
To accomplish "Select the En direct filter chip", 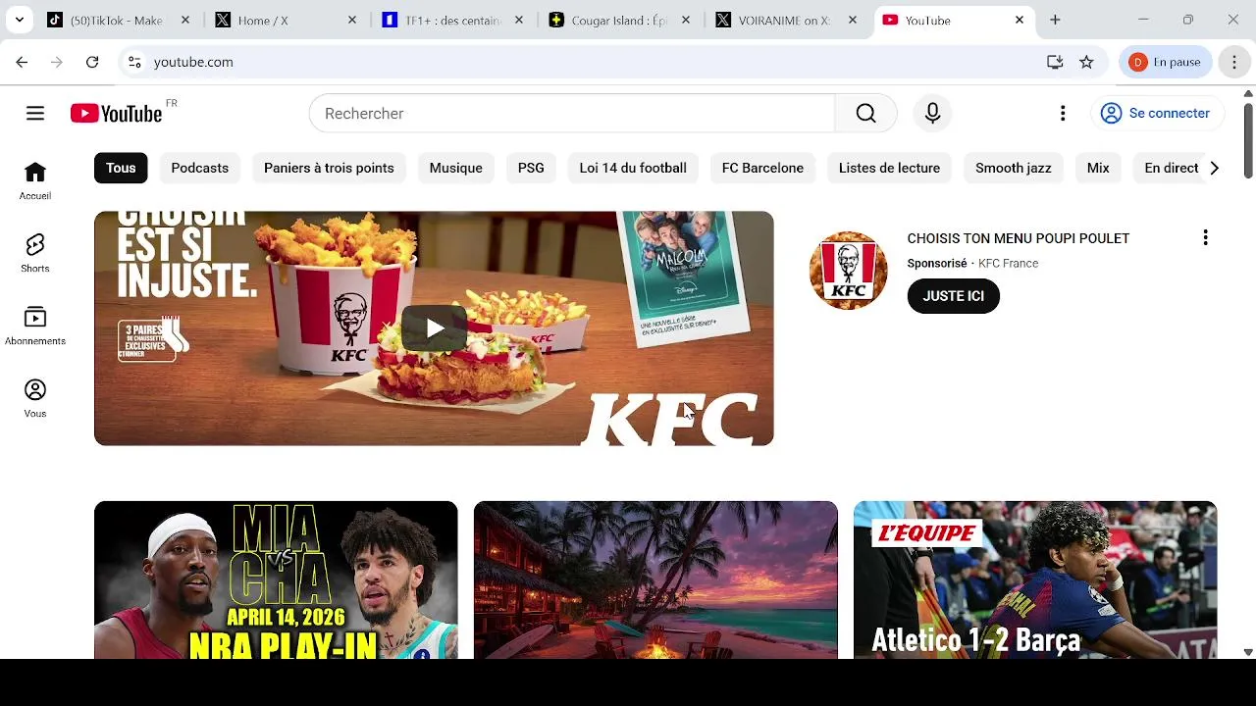I will 1170,168.
